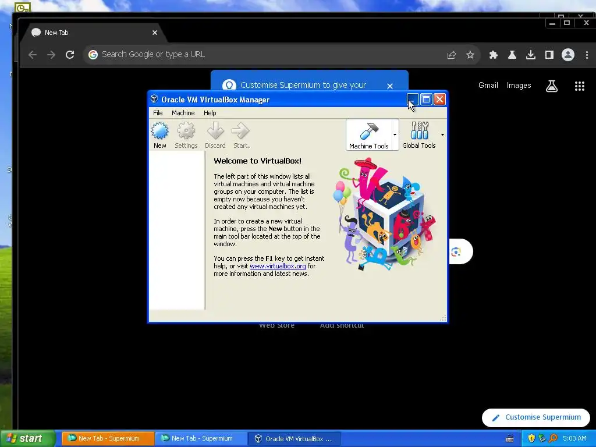Click the empty virtual machine list pane

coord(177,230)
